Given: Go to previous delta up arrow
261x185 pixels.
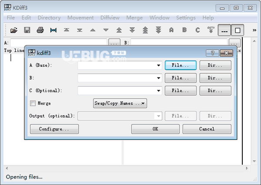Looking at the screenshot, I should click(93, 30).
